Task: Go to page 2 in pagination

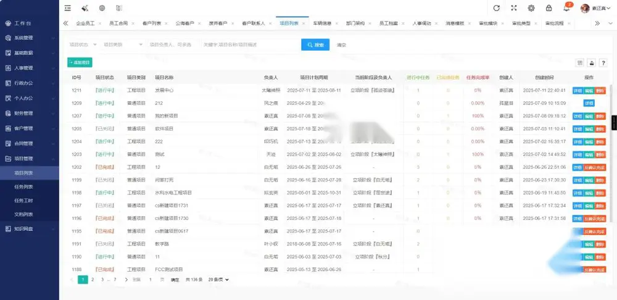Action: 93,280
